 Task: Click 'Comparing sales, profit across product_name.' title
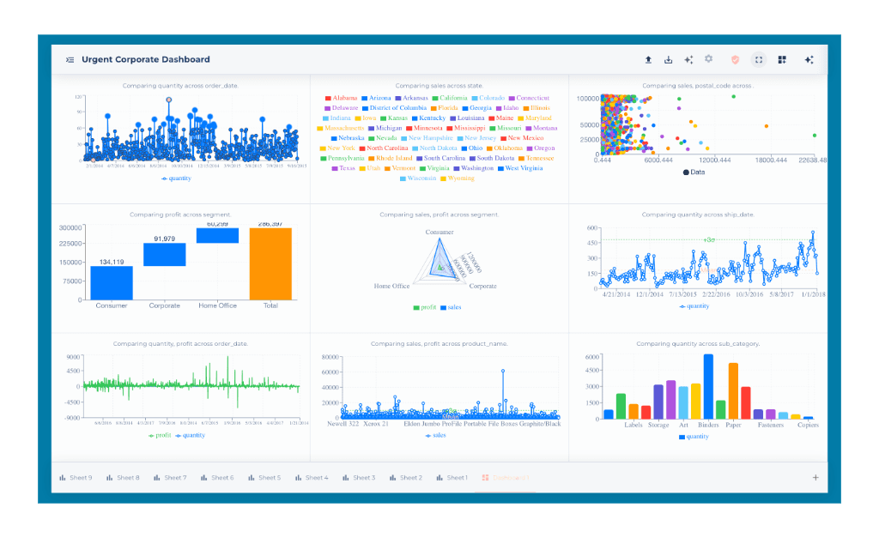click(x=439, y=343)
